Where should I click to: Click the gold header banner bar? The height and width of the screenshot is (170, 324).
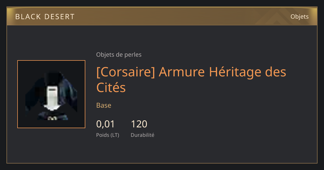click(x=162, y=16)
